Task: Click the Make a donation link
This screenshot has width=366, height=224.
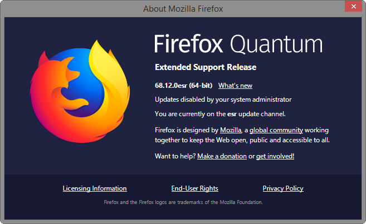Action: click(x=222, y=156)
